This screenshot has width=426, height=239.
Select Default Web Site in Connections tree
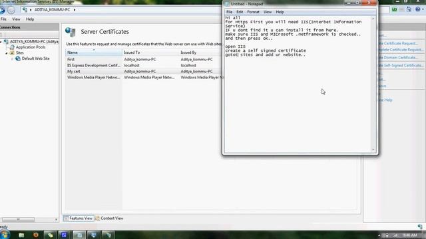pos(35,58)
